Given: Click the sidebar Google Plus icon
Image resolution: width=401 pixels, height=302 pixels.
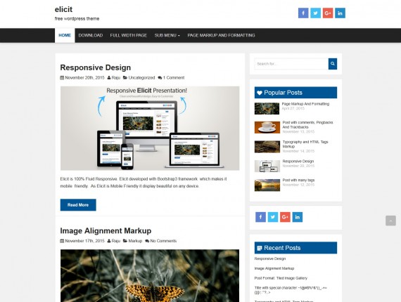Looking at the screenshot, I should pyautogui.click(x=285, y=217).
